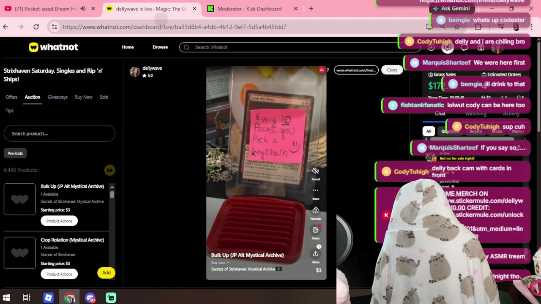This screenshot has height=304, width=541.
Task: Go to Whatnot Home
Action: click(128, 47)
